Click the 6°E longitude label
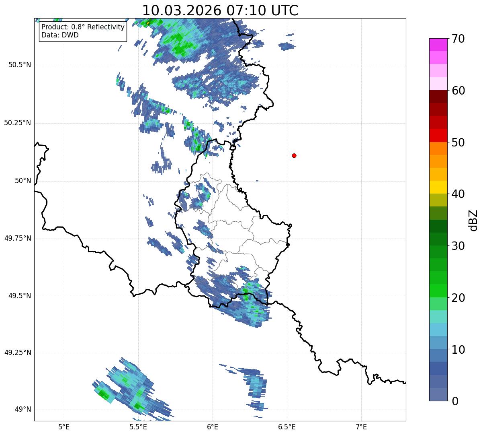 [213, 427]
